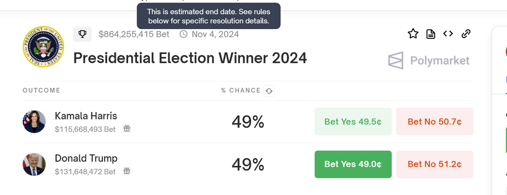Click the Nov 4, 2024 end date
The height and width of the screenshot is (195, 507).
click(x=215, y=34)
